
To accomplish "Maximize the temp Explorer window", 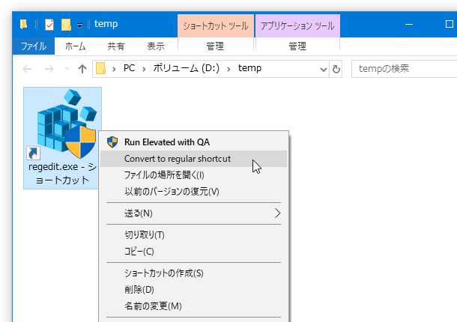I will tap(449, 25).
